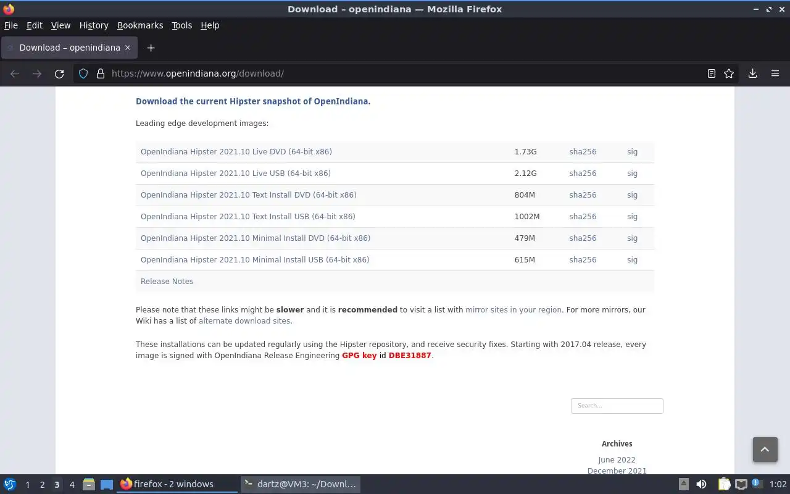Click the show desktop taskbar icon
The width and height of the screenshot is (790, 494).
107,484
